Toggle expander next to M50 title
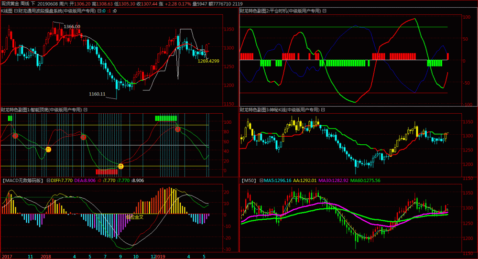The height and width of the screenshot is (259, 478). pos(261,180)
